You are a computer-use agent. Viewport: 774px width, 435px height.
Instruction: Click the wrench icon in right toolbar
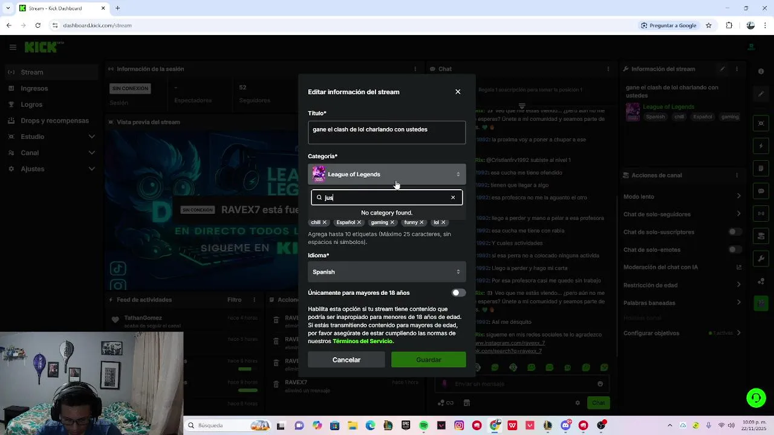pos(761,259)
